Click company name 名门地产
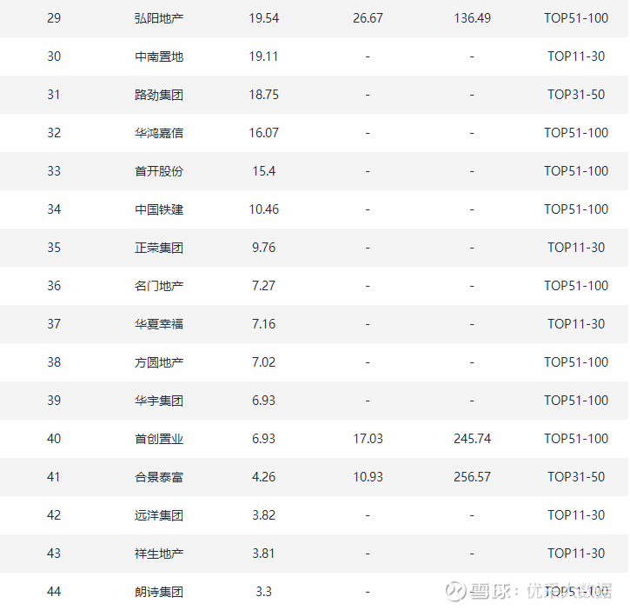This screenshot has width=630, height=610. [x=159, y=286]
